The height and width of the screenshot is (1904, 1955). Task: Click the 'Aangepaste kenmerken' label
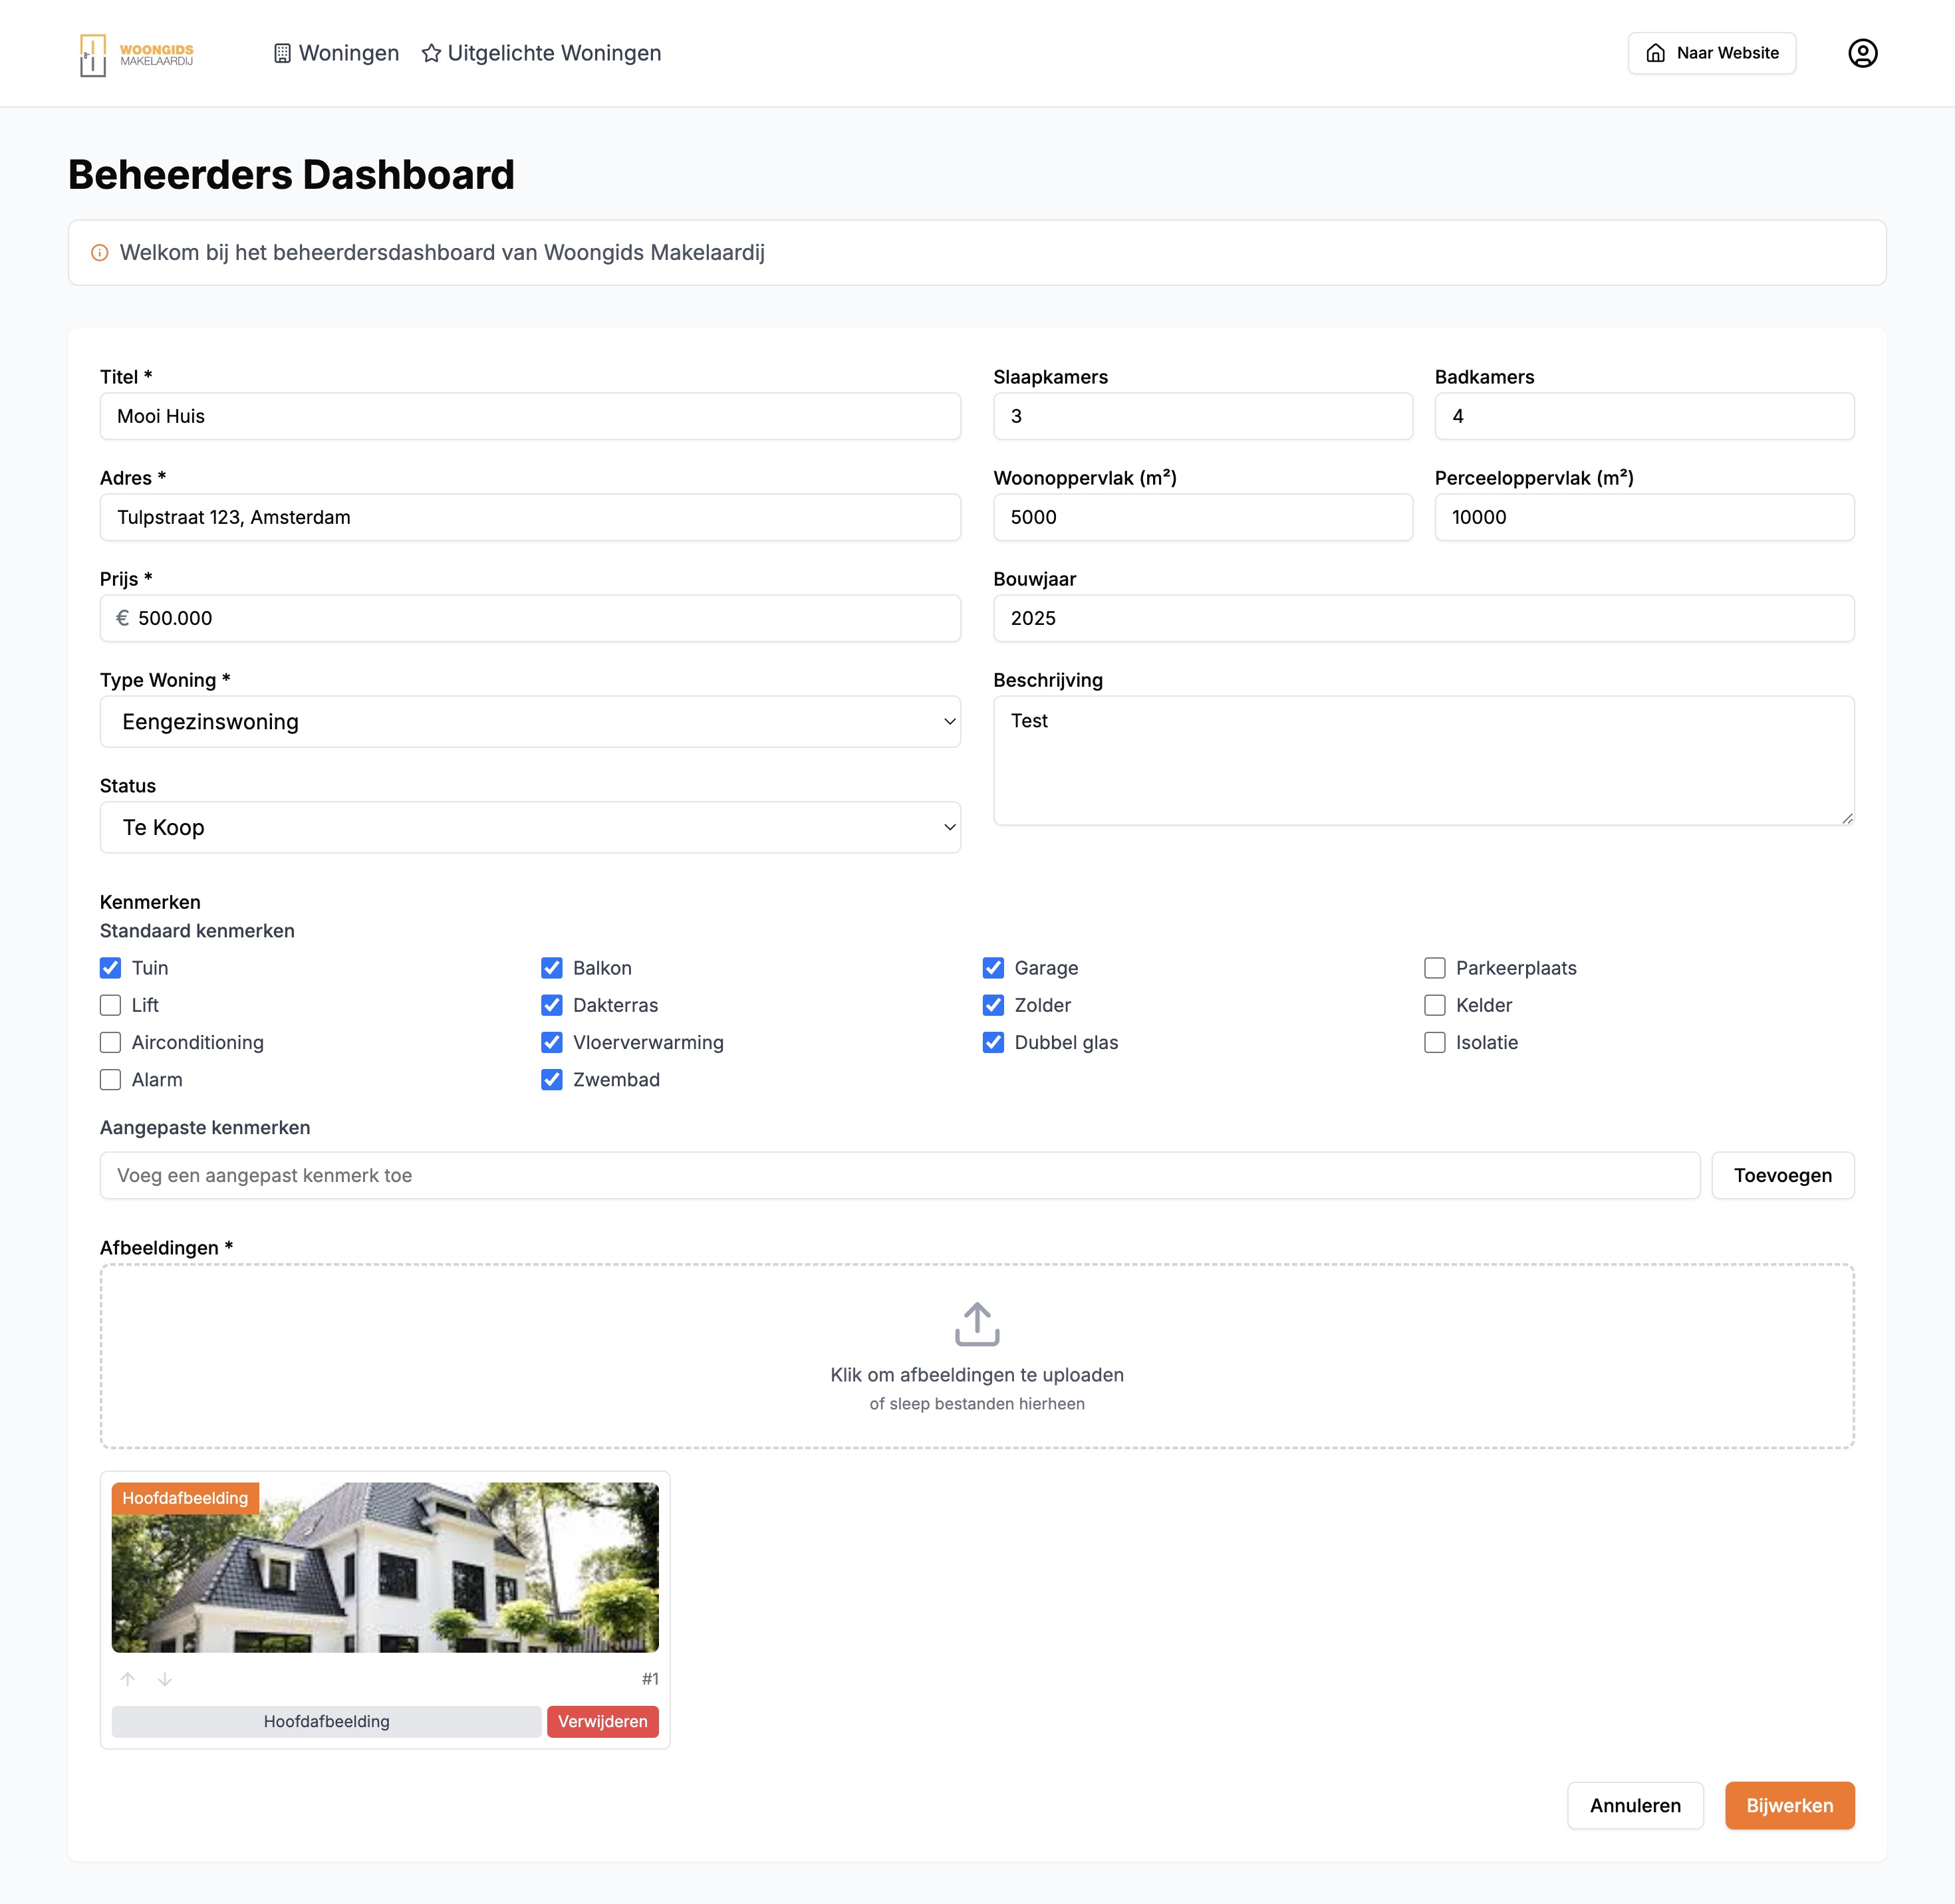tap(205, 1128)
